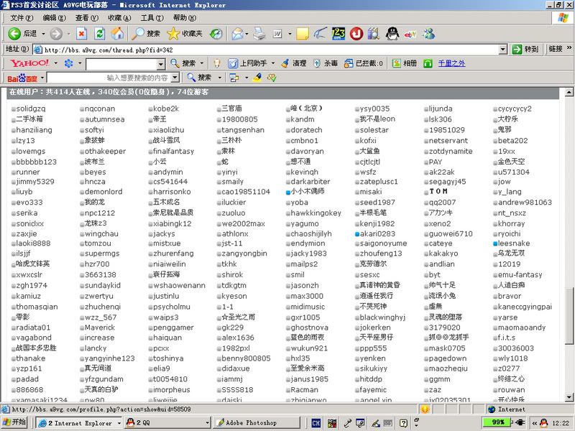
Task: Click the Refresh page icon
Action: [x=99, y=34]
